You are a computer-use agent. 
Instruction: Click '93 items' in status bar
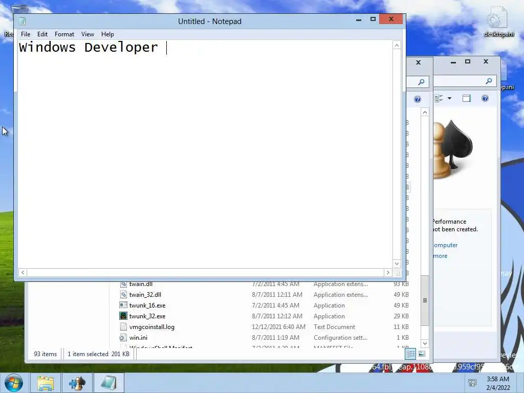click(45, 354)
